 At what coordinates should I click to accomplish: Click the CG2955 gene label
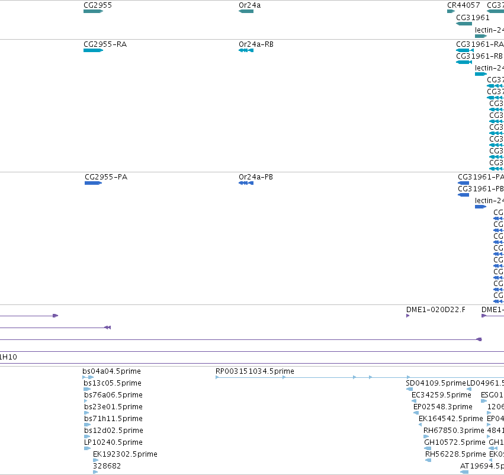click(98, 5)
